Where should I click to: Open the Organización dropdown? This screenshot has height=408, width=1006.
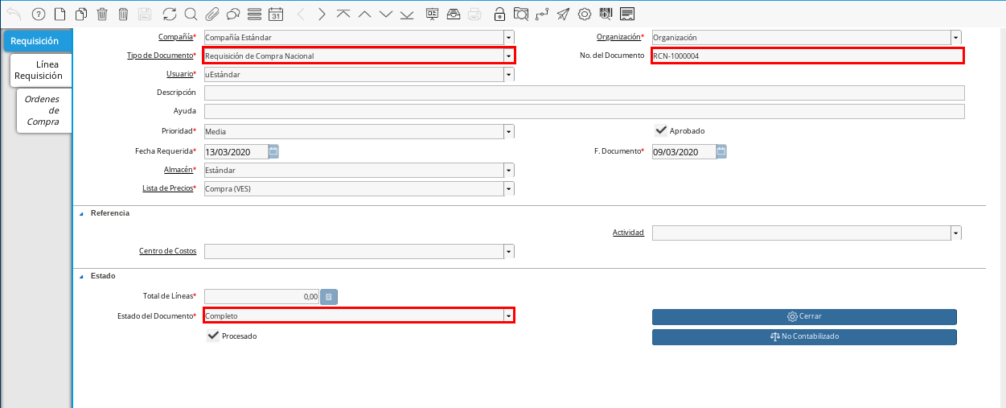[956, 37]
